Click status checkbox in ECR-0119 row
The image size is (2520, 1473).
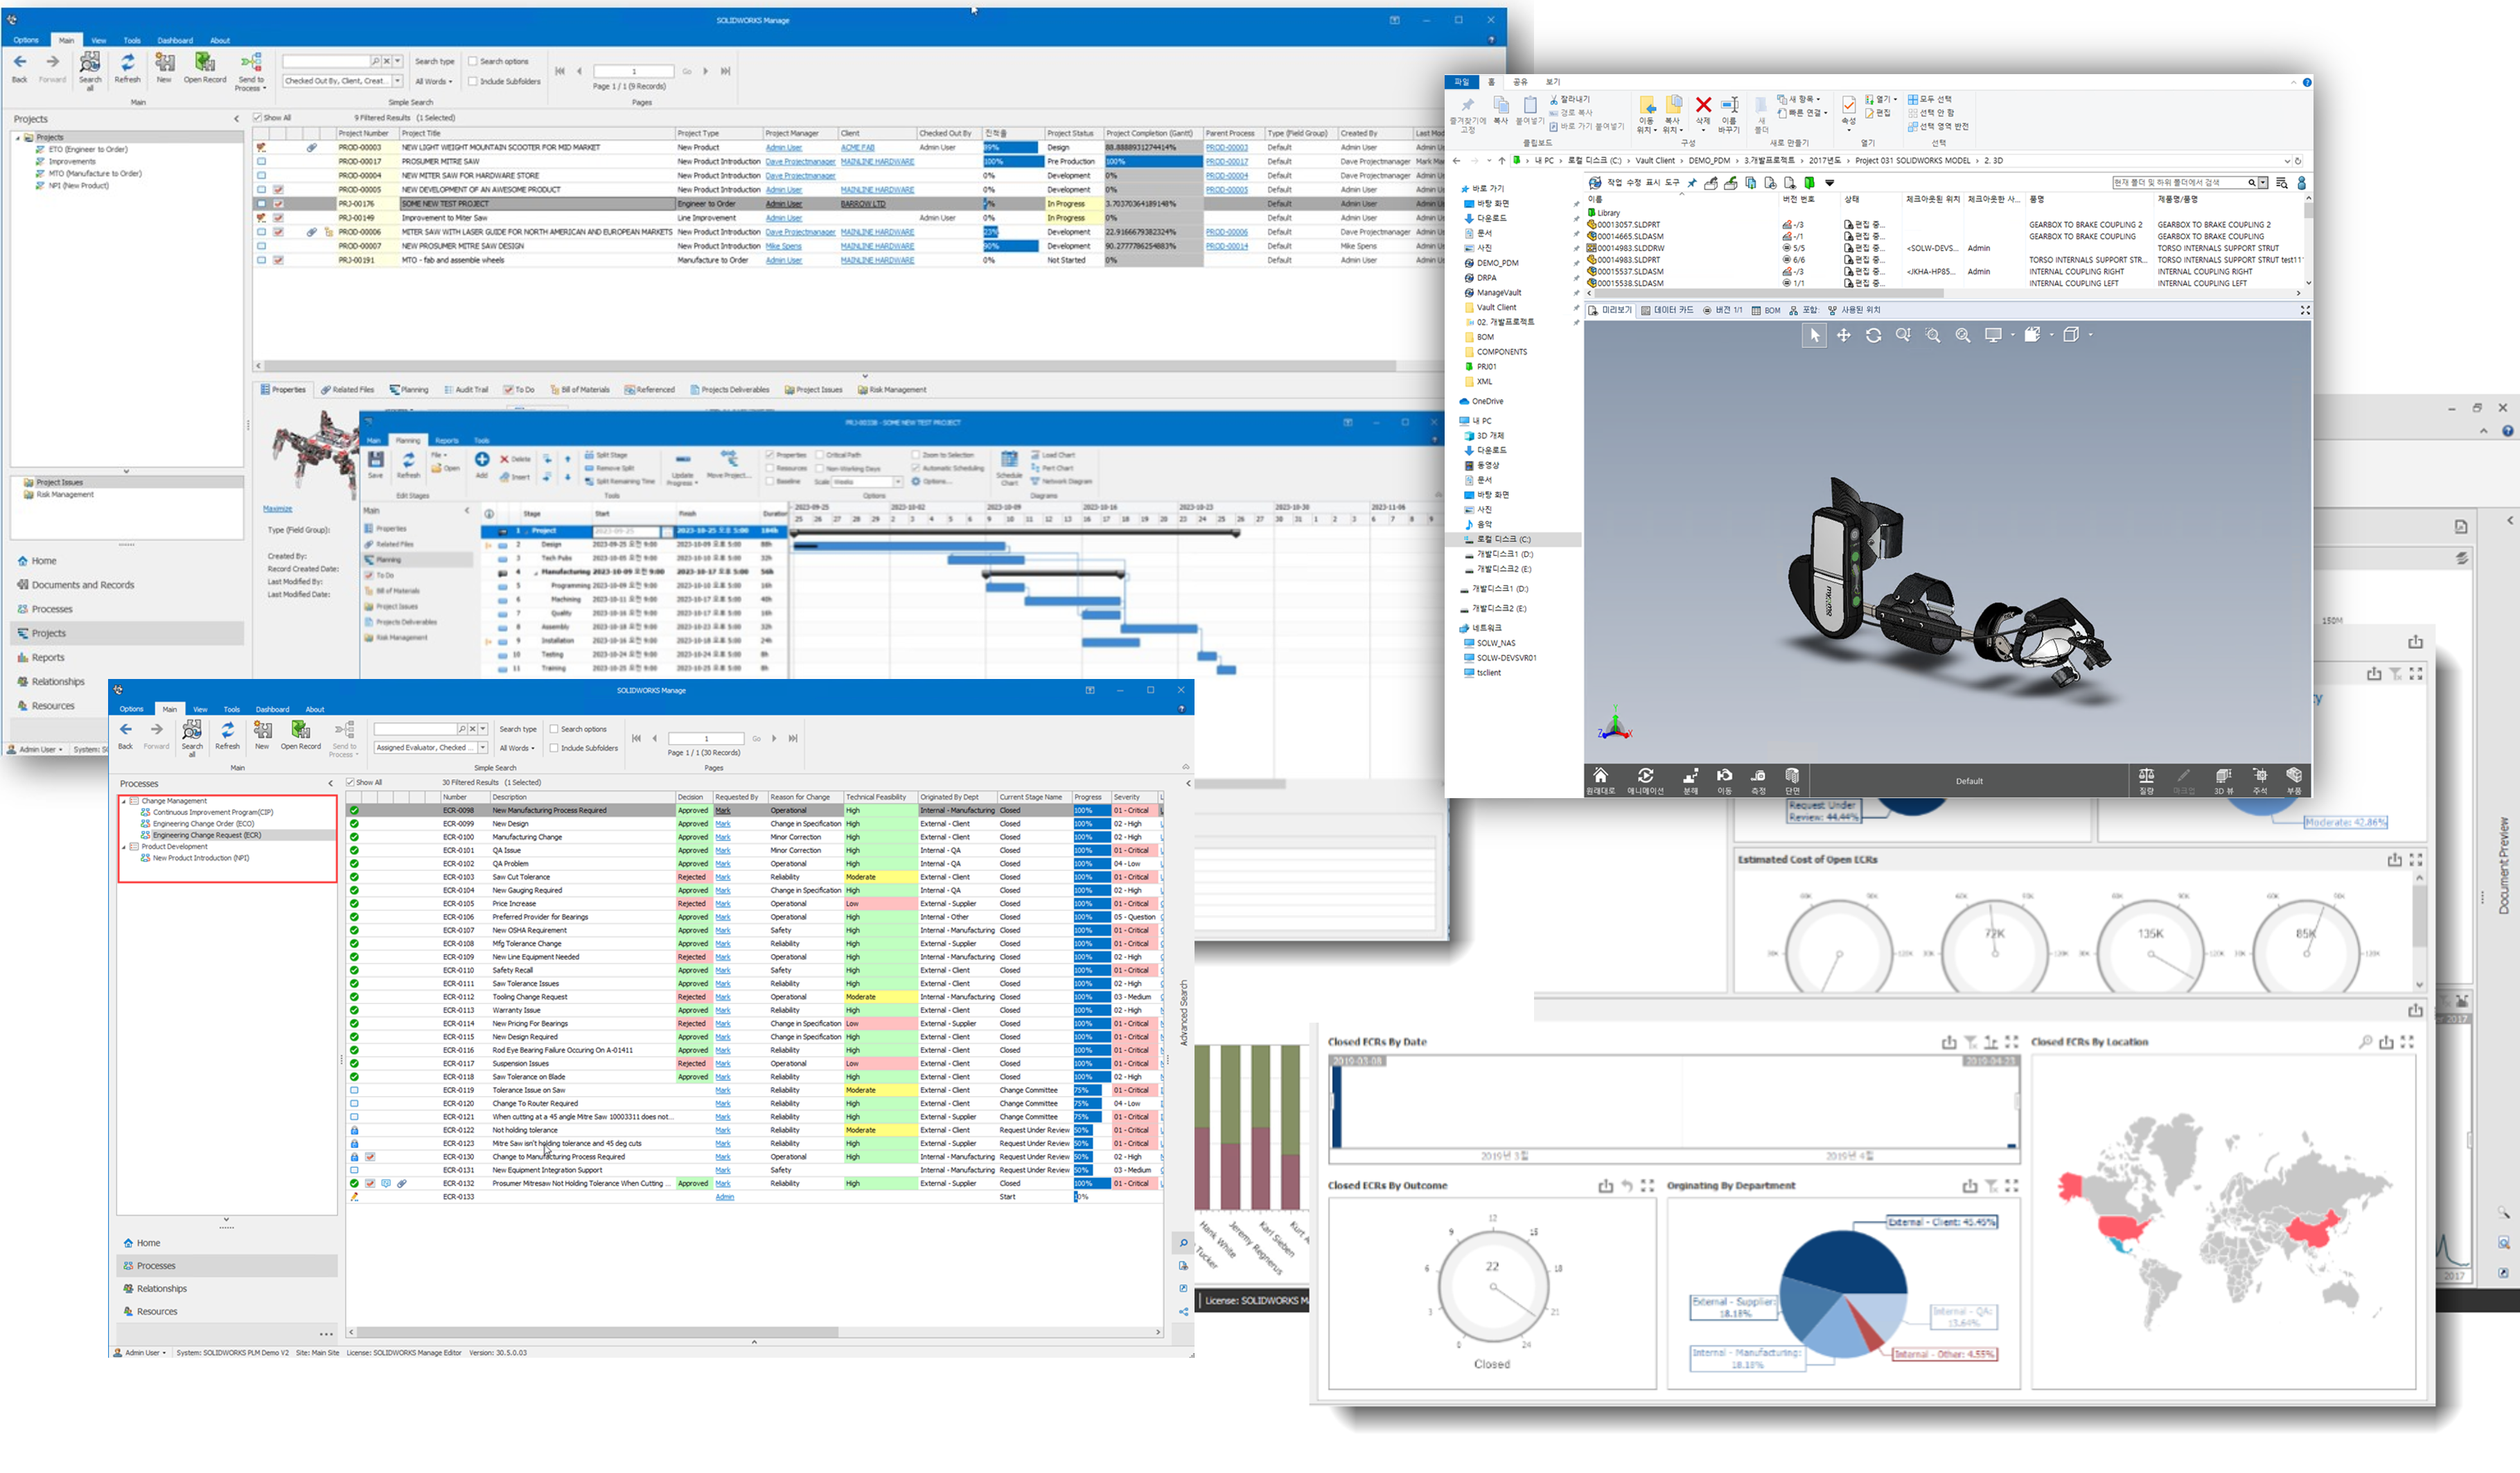[354, 1090]
